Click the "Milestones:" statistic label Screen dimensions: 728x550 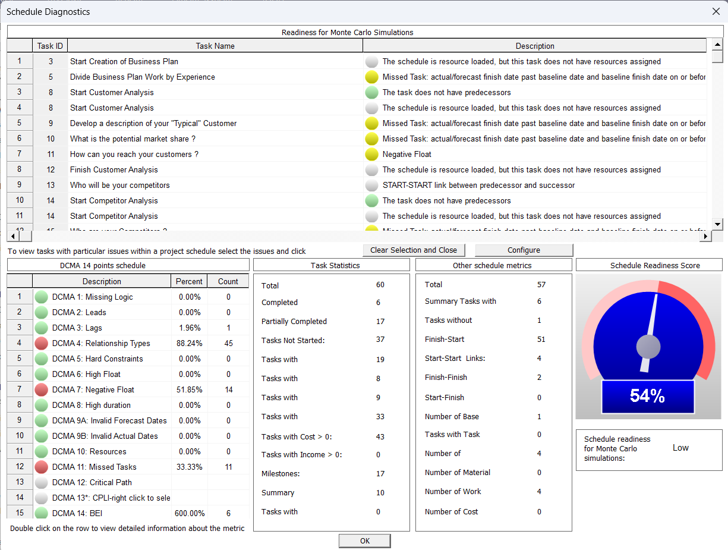[x=281, y=473]
